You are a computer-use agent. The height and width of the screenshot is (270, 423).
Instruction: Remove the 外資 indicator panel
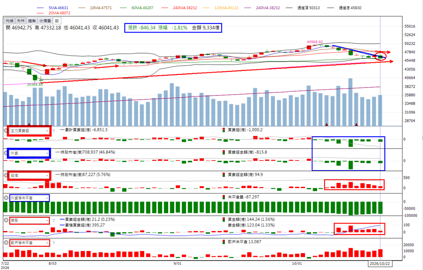6,153
